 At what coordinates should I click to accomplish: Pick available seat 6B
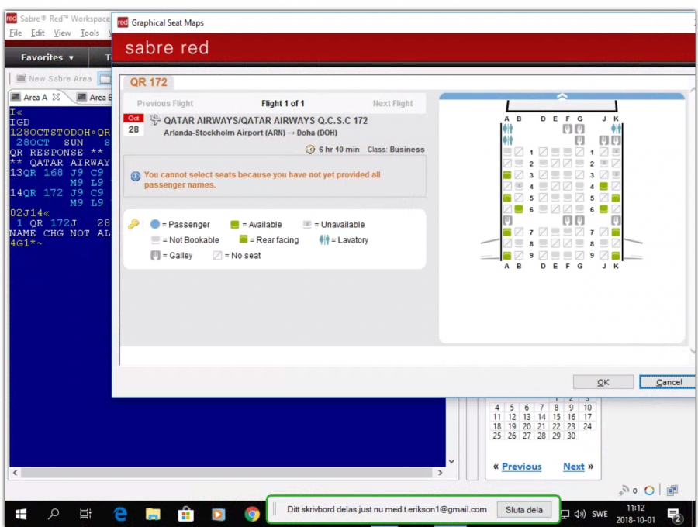519,209
